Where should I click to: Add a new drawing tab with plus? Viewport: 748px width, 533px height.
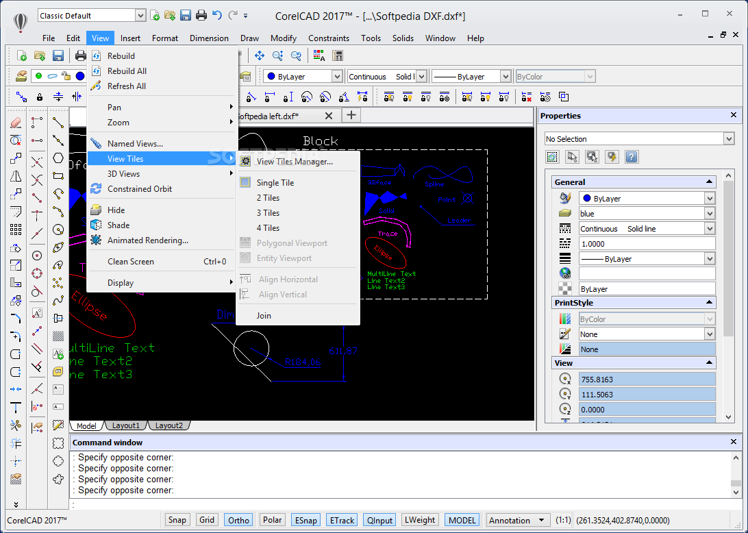[x=351, y=115]
